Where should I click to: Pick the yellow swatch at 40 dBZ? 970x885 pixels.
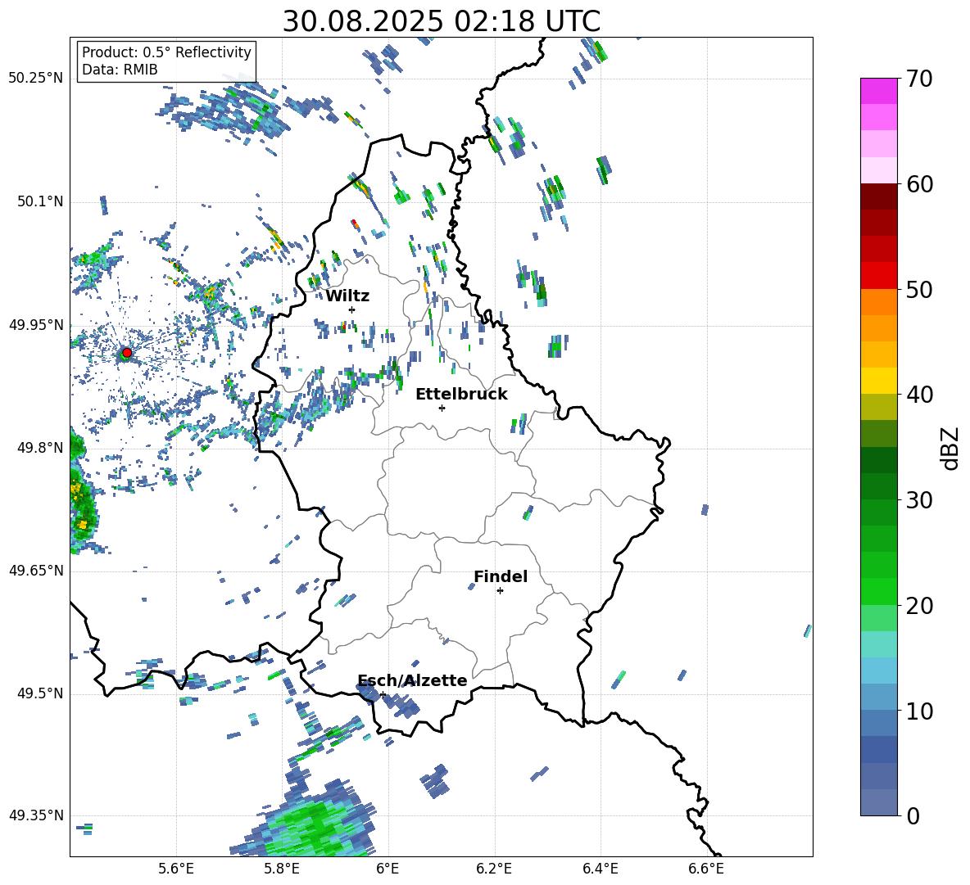[x=879, y=381]
